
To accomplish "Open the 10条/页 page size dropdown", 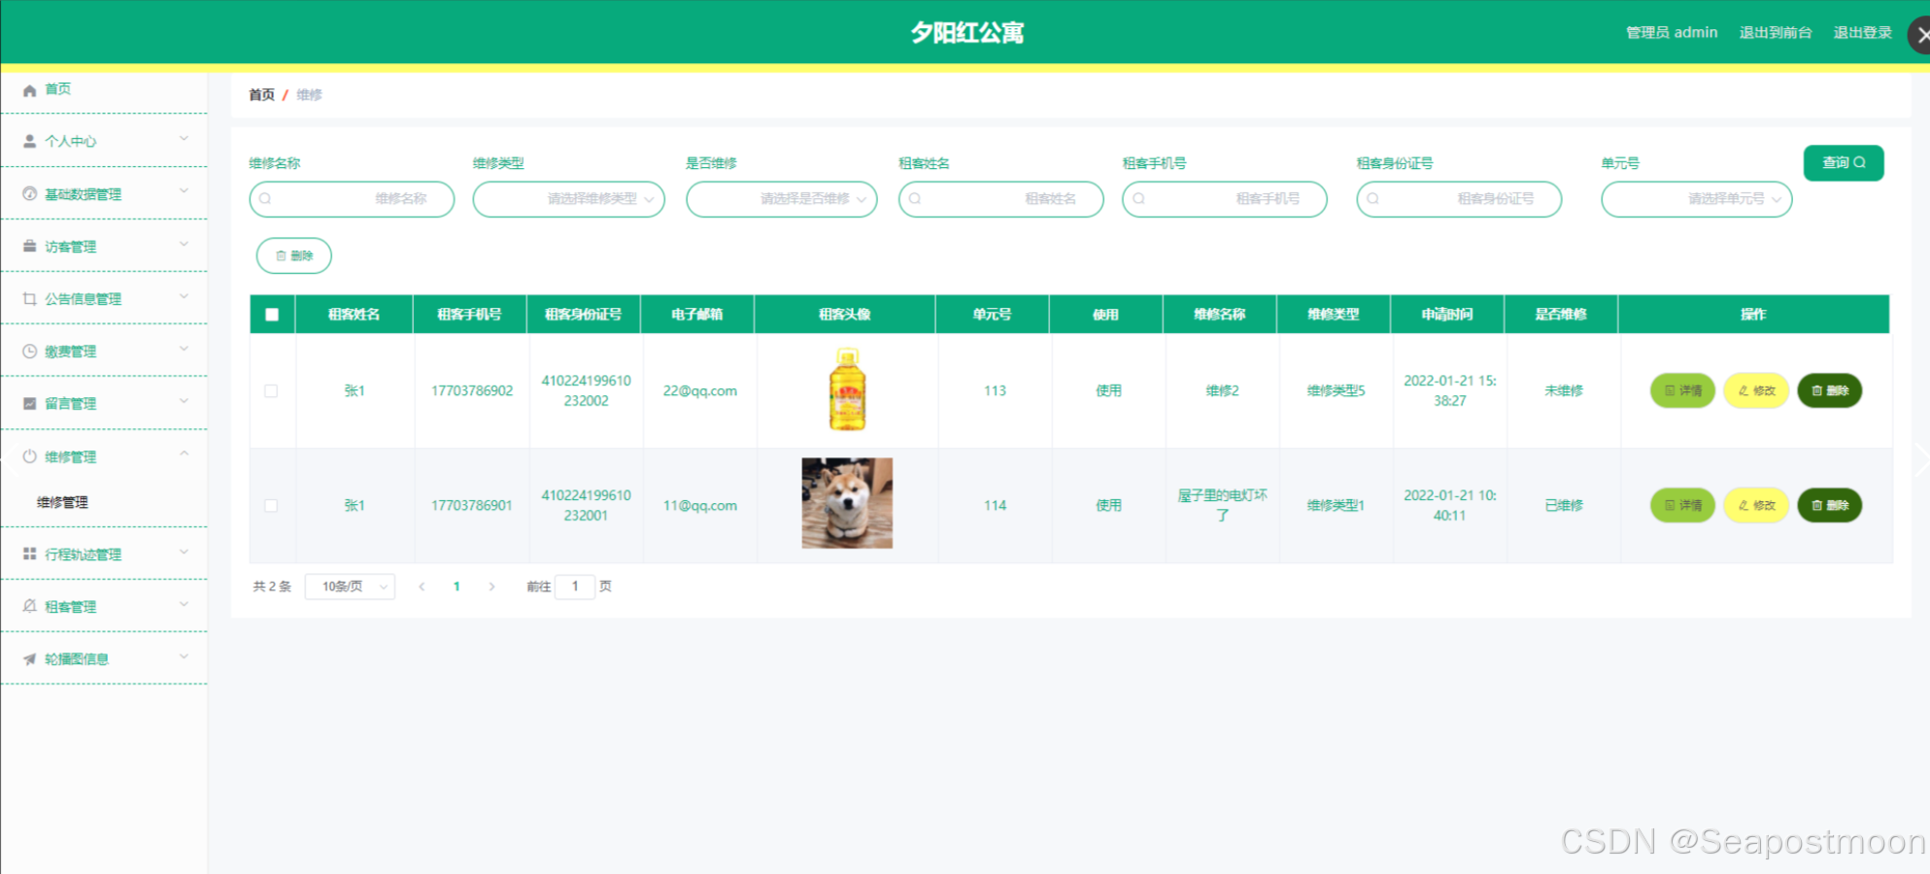I will click(350, 587).
